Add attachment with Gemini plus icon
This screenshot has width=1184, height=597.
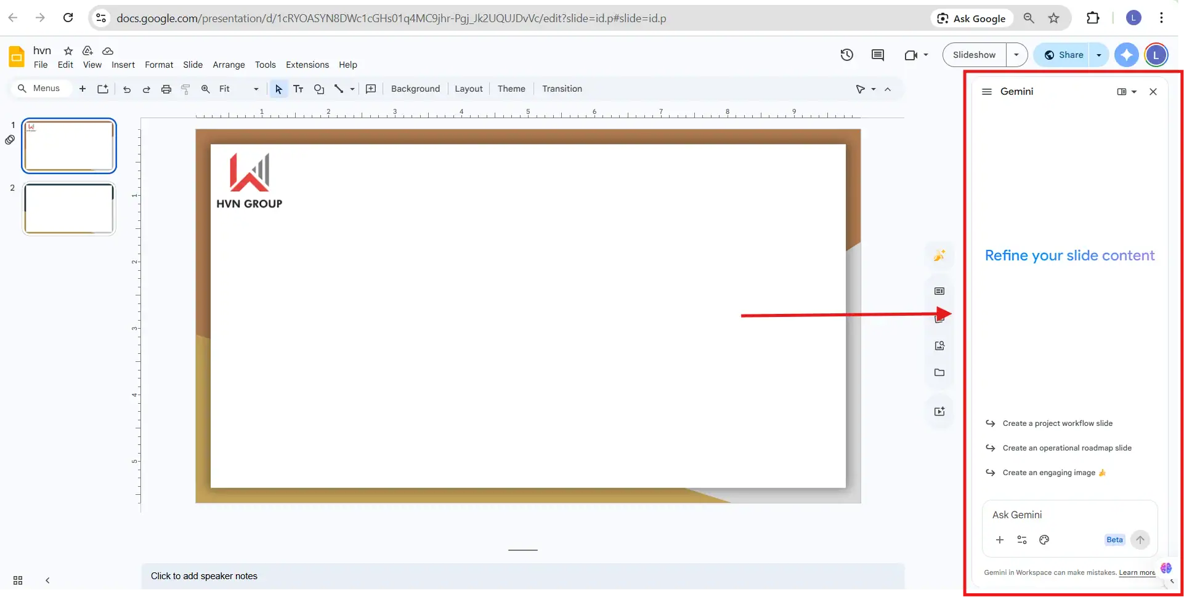click(x=1000, y=540)
